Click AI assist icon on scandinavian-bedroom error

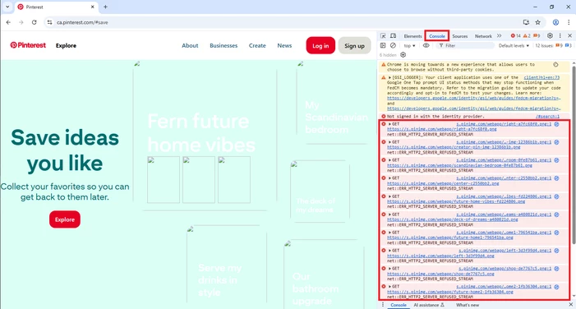556,160
